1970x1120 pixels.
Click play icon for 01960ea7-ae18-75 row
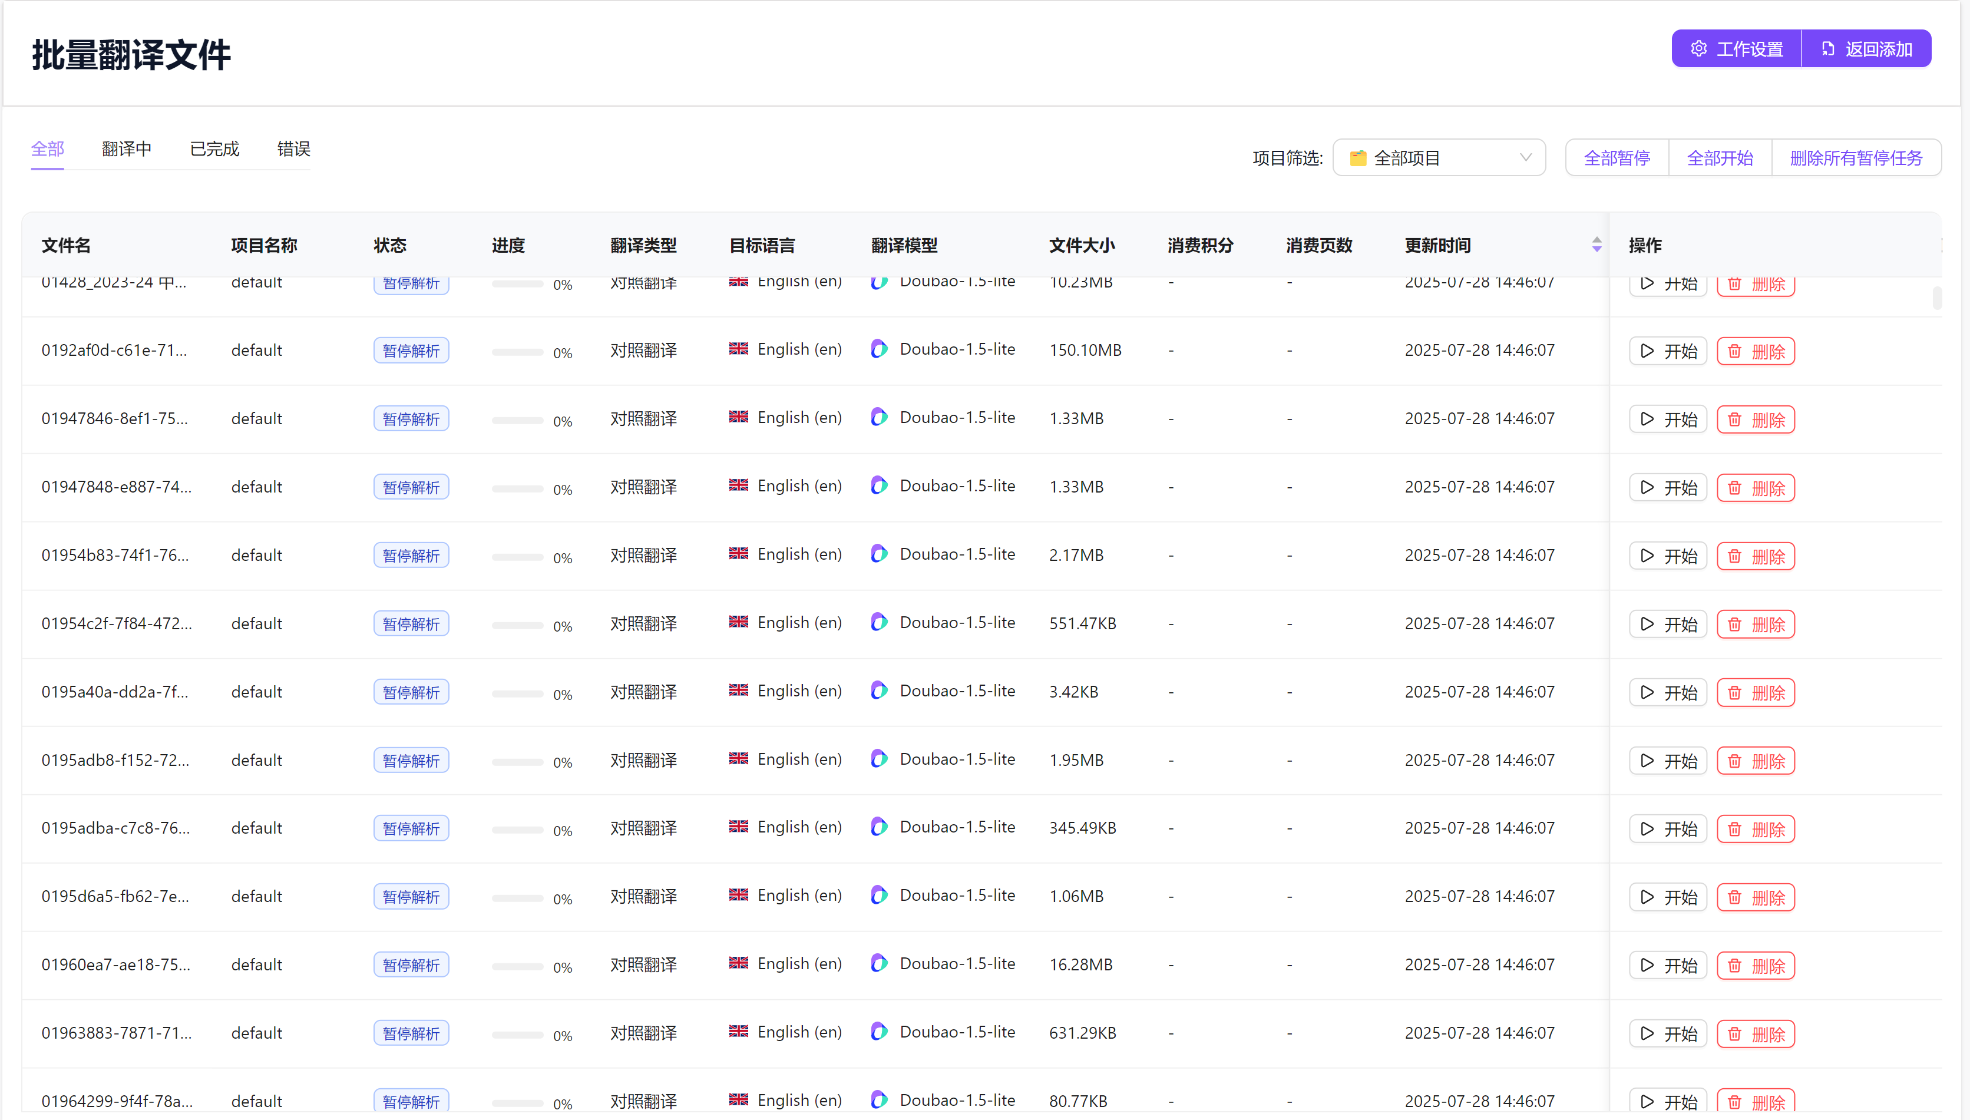pos(1647,966)
